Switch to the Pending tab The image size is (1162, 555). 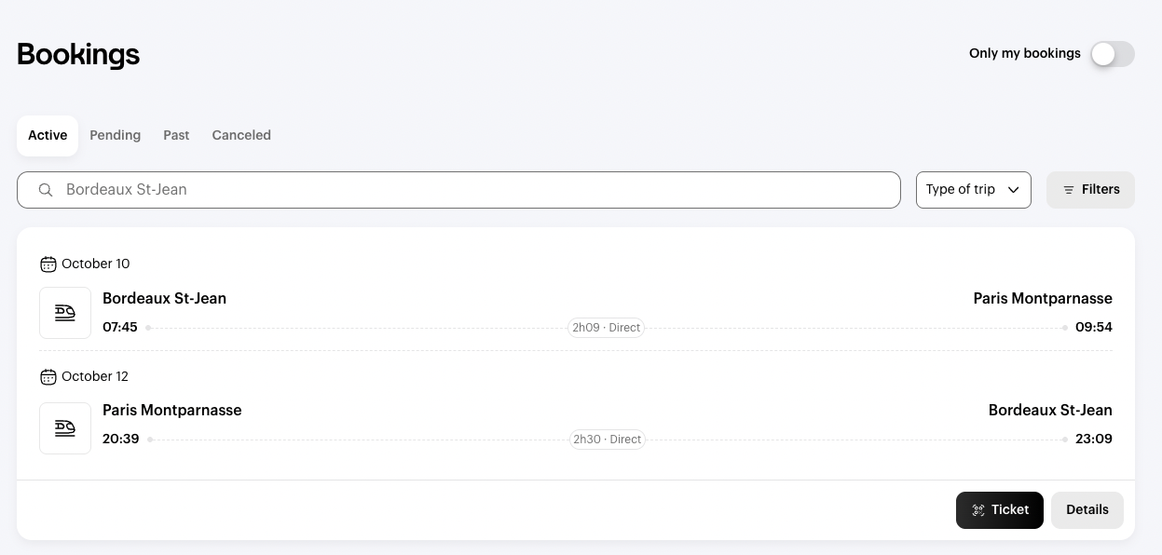pos(115,135)
